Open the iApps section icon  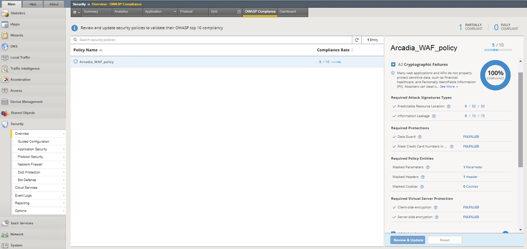point(5,25)
